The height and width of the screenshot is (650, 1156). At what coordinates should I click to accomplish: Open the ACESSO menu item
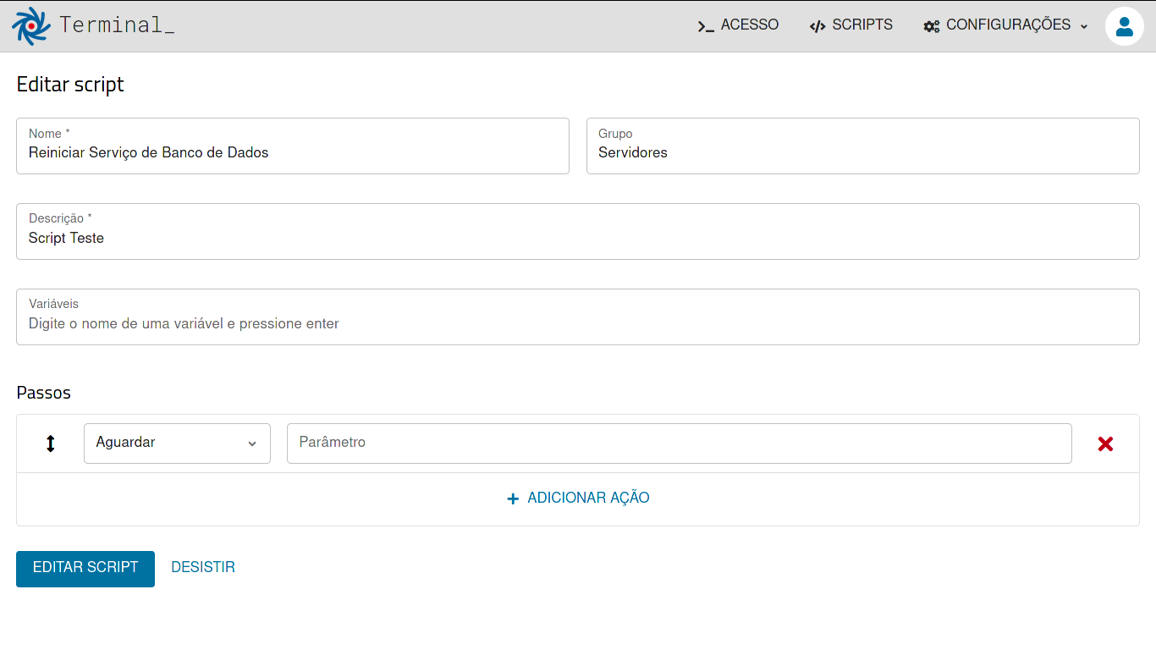pos(738,25)
